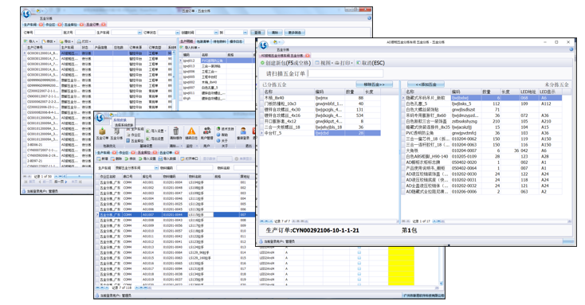The width and height of the screenshot is (585, 305).
Task: Select row PVC透明防尘角 in unsorted list
Action: 481,133
